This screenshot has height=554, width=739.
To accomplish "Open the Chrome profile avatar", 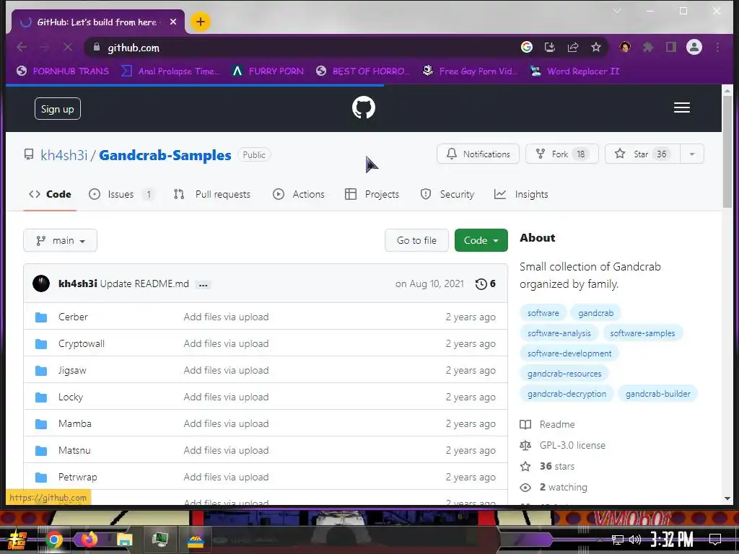I will pos(694,47).
